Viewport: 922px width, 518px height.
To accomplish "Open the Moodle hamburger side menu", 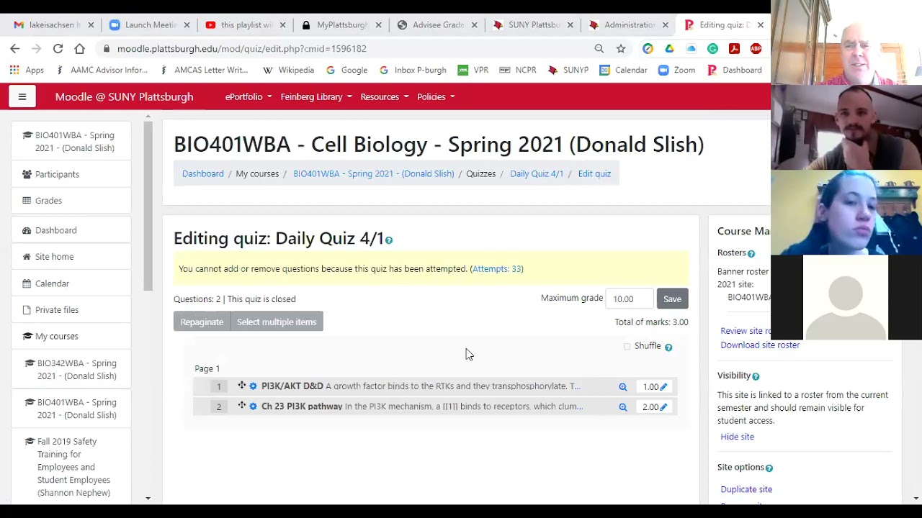I will click(x=22, y=96).
